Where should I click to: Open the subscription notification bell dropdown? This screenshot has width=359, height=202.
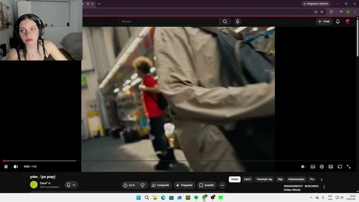click(71, 185)
